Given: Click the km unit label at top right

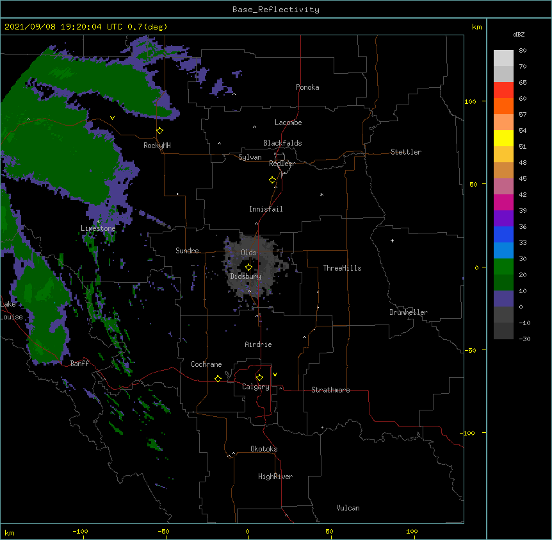Looking at the screenshot, I should (x=476, y=27).
